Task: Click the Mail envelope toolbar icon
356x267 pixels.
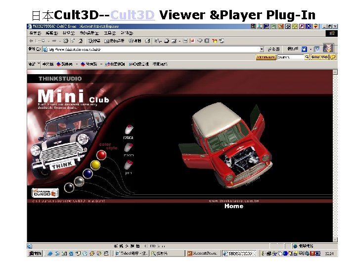Action: pos(157,41)
